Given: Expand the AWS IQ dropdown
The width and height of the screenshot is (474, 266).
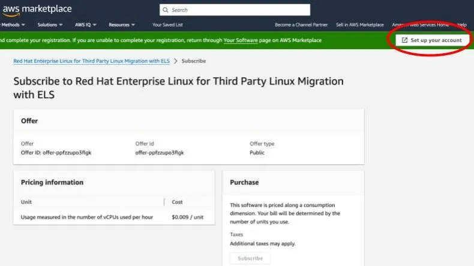Looking at the screenshot, I should click(87, 25).
